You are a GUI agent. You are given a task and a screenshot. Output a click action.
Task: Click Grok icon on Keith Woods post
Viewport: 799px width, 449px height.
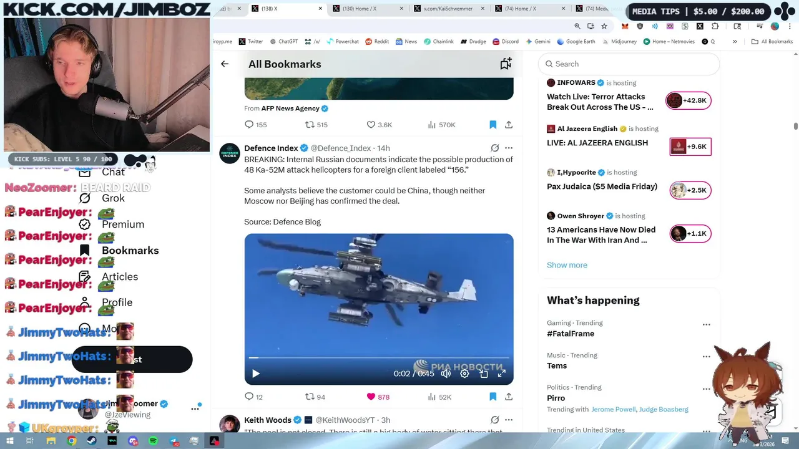click(494, 420)
